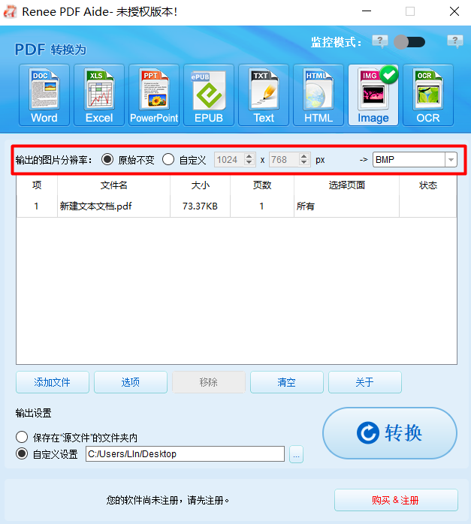Open the 关于 about button

pos(365,382)
